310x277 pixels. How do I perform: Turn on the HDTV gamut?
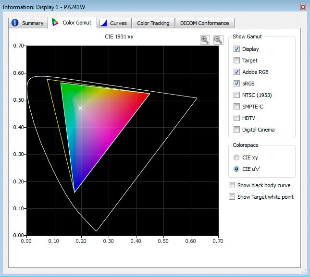pyautogui.click(x=236, y=118)
